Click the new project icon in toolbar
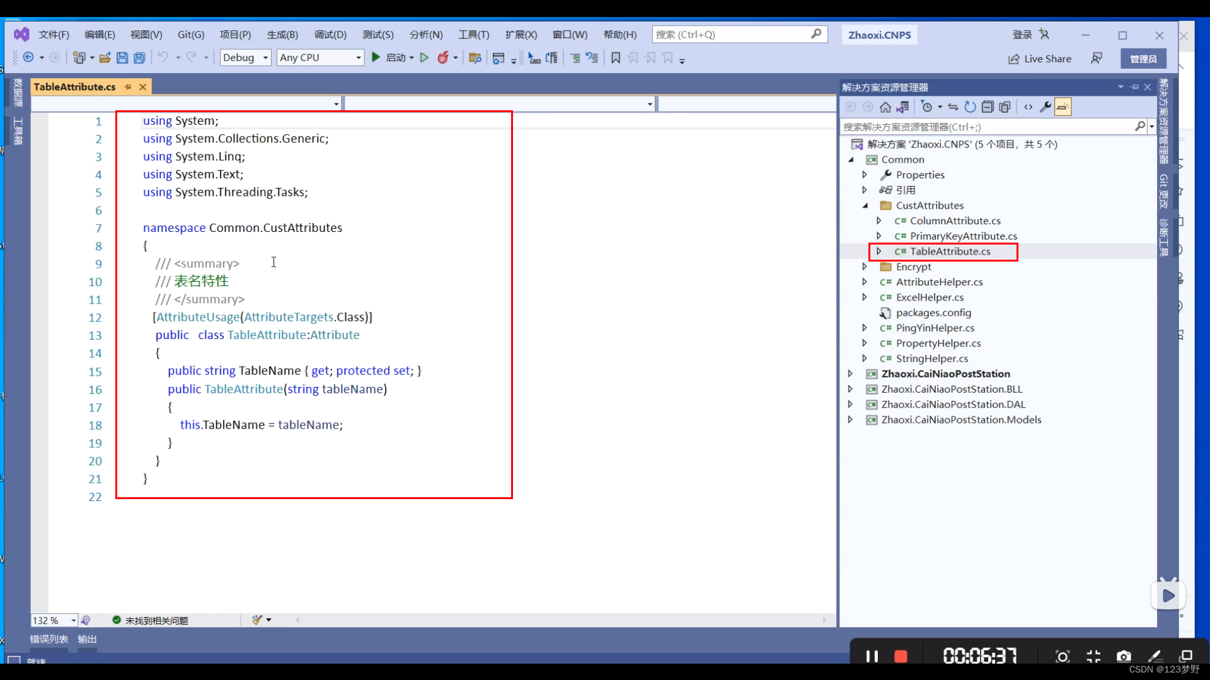 79,57
